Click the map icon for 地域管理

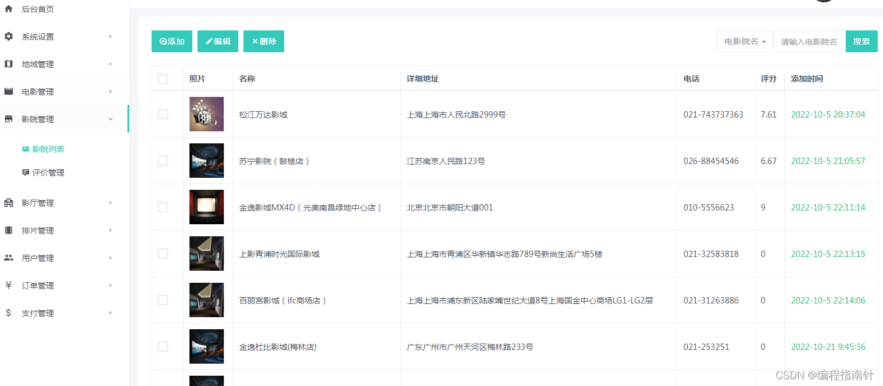coord(9,64)
